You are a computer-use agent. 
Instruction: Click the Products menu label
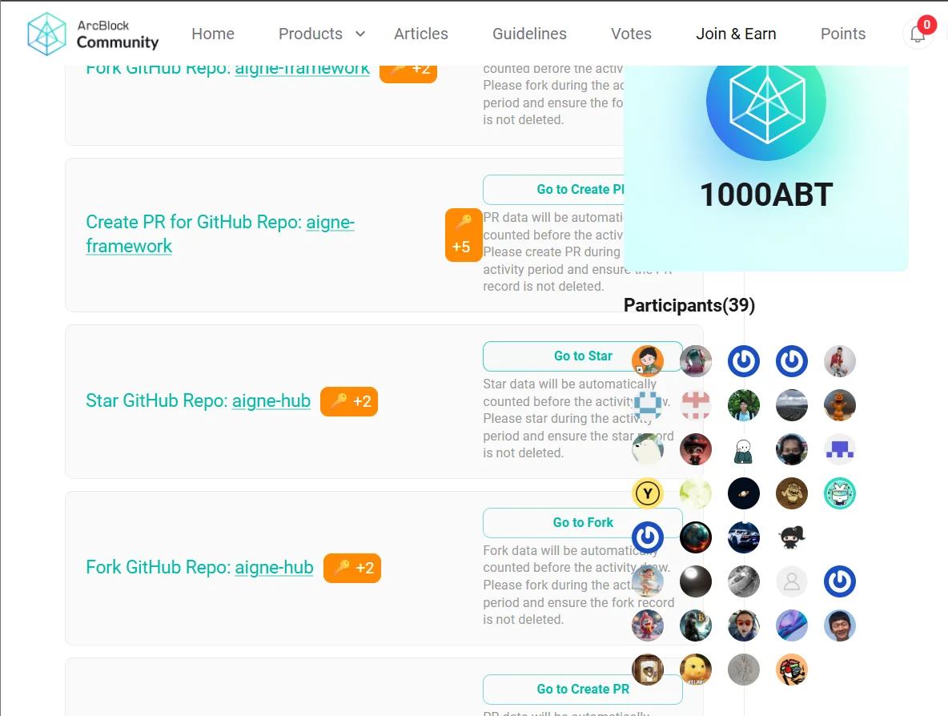tap(310, 34)
